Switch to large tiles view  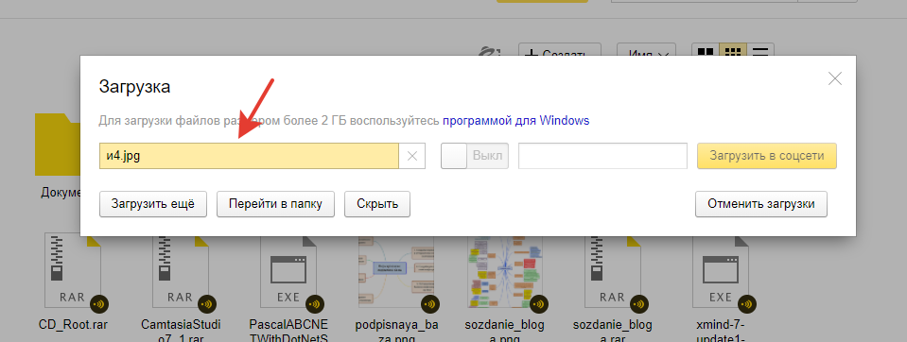(706, 50)
